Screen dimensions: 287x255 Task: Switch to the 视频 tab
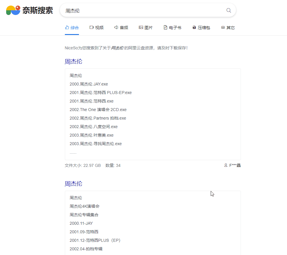tap(97, 28)
